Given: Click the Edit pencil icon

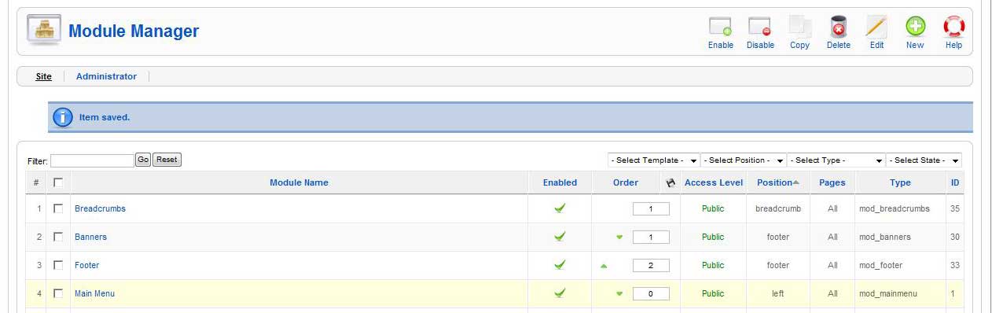Looking at the screenshot, I should 876,27.
